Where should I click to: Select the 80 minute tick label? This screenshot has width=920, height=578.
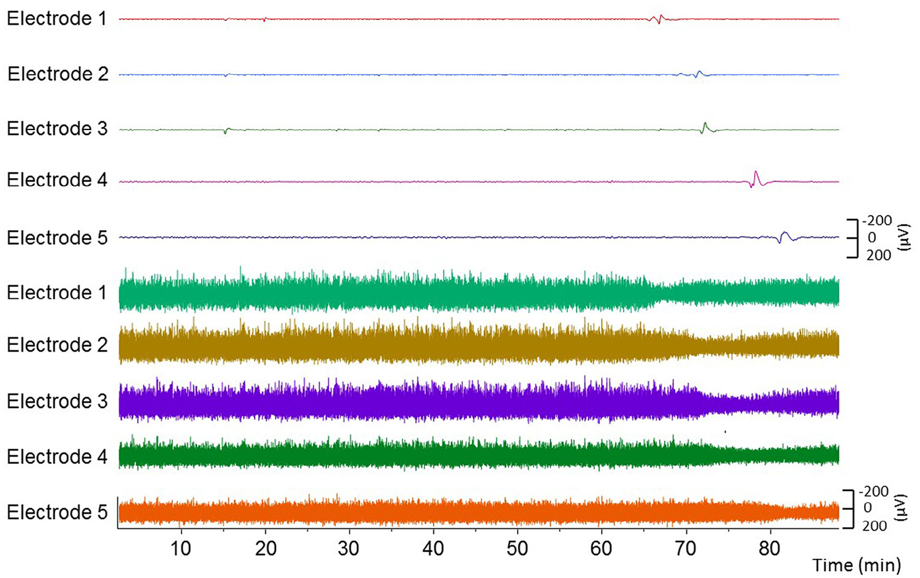coord(769,548)
